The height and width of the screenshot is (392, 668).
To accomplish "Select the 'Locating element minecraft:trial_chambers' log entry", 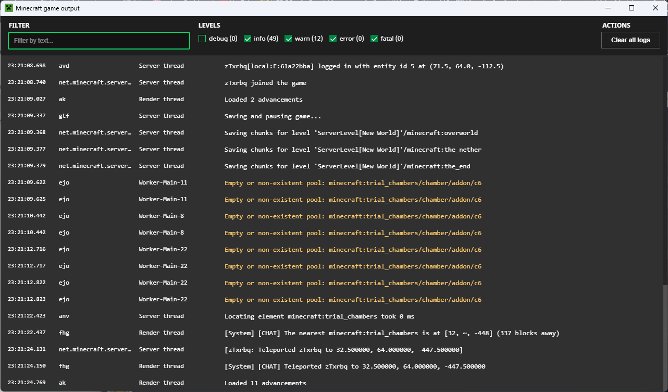I will (319, 316).
